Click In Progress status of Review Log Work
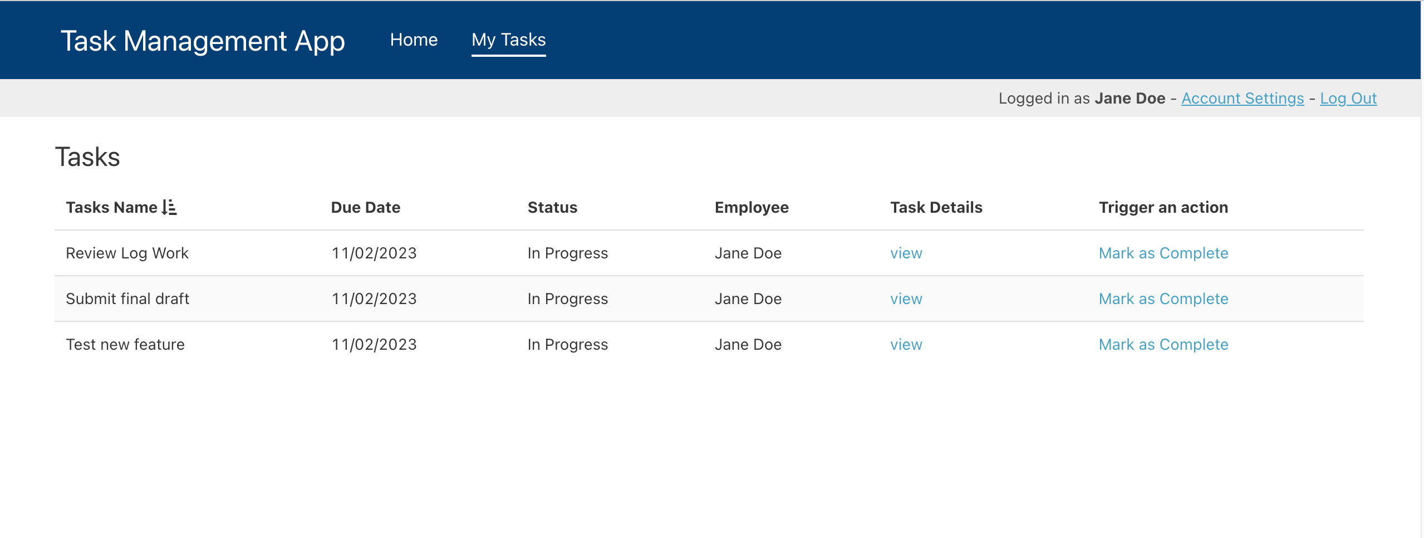The width and height of the screenshot is (1424, 538). point(567,253)
